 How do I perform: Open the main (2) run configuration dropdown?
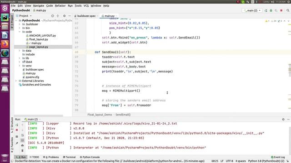(x=252, y=10)
